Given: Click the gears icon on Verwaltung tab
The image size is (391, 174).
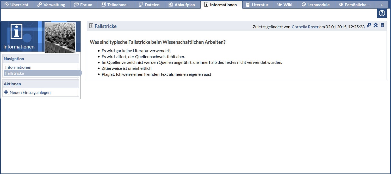Looking at the screenshot, I should click(x=40, y=5).
